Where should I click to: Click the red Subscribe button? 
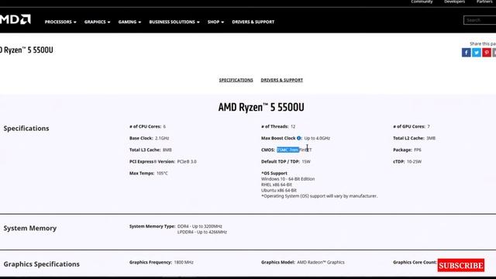click(x=461, y=265)
